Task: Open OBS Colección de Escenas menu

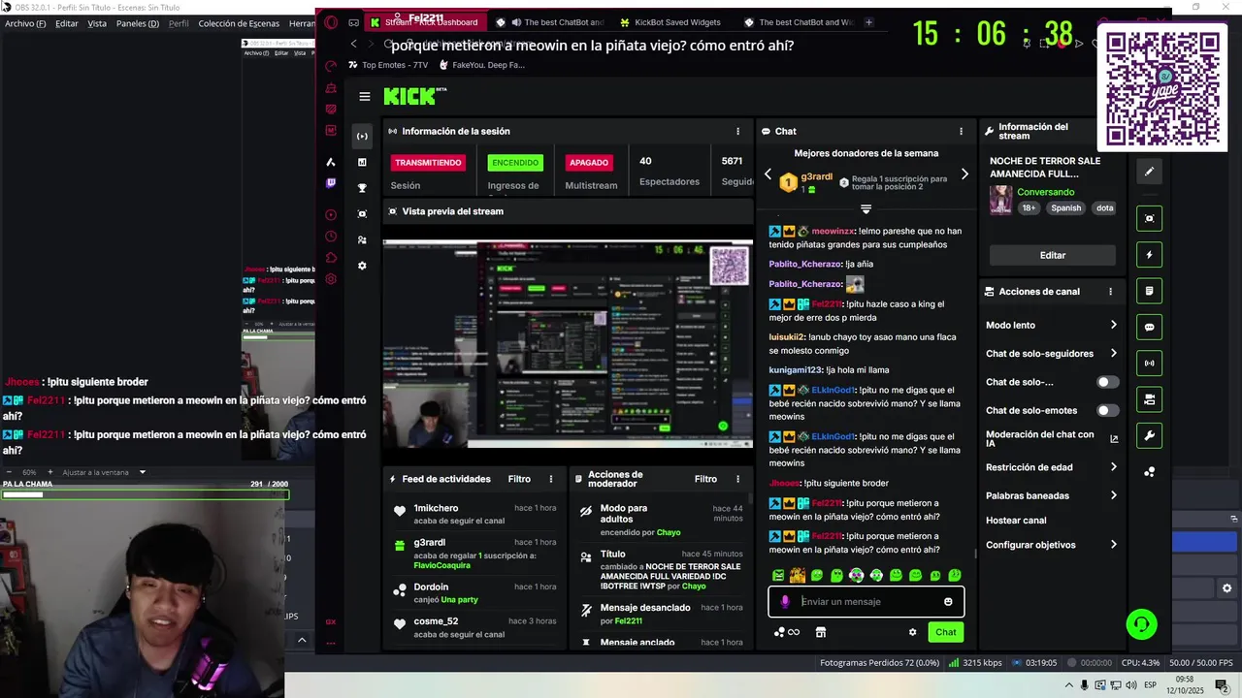Action: tap(239, 23)
